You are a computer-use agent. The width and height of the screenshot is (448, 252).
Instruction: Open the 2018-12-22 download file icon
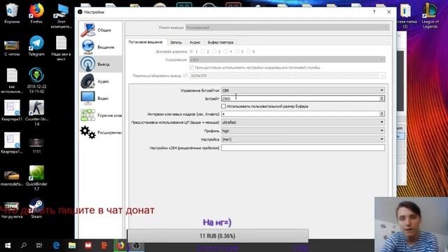pos(36,80)
